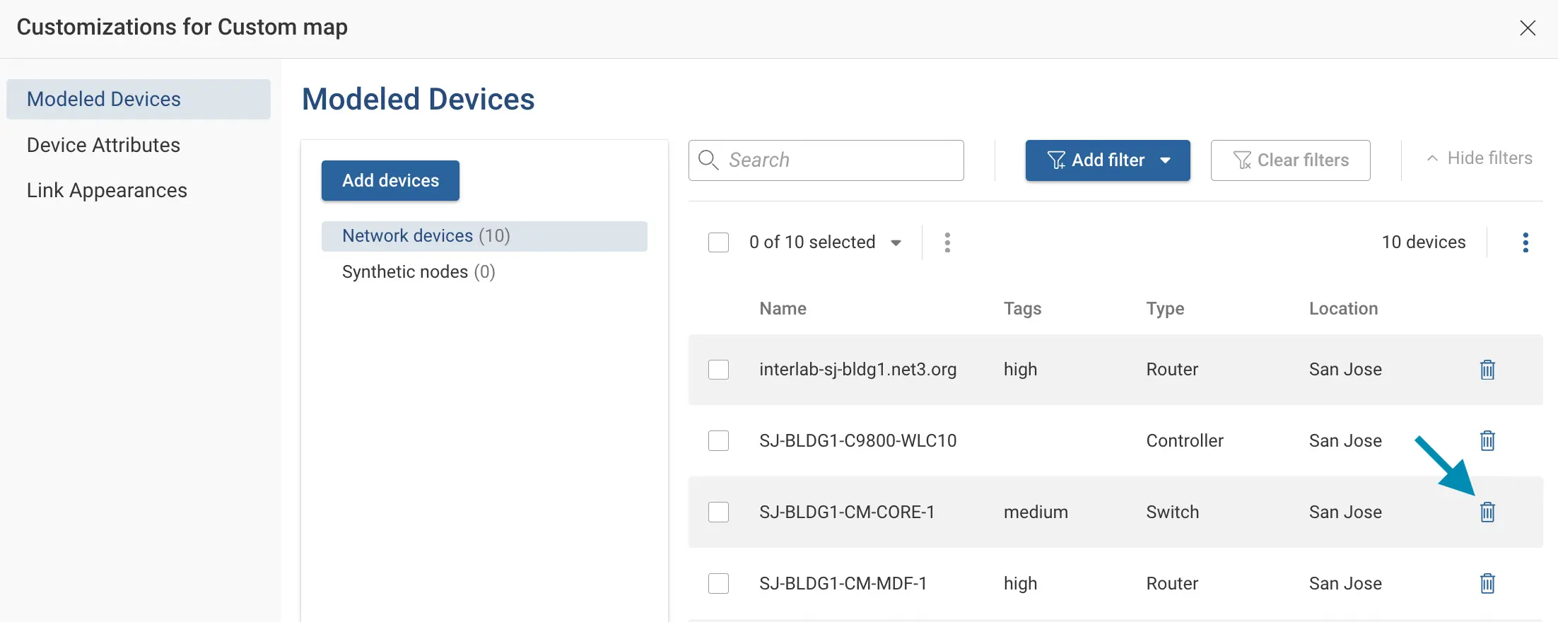Open the Modeled Devices section
Viewport: 1558px width, 622px height.
point(139,99)
